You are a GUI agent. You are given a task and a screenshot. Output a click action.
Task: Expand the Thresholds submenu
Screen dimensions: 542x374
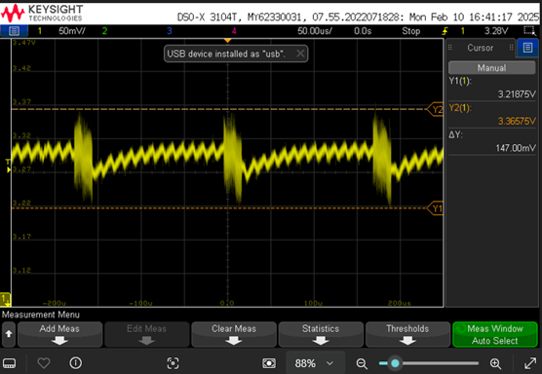(407, 334)
